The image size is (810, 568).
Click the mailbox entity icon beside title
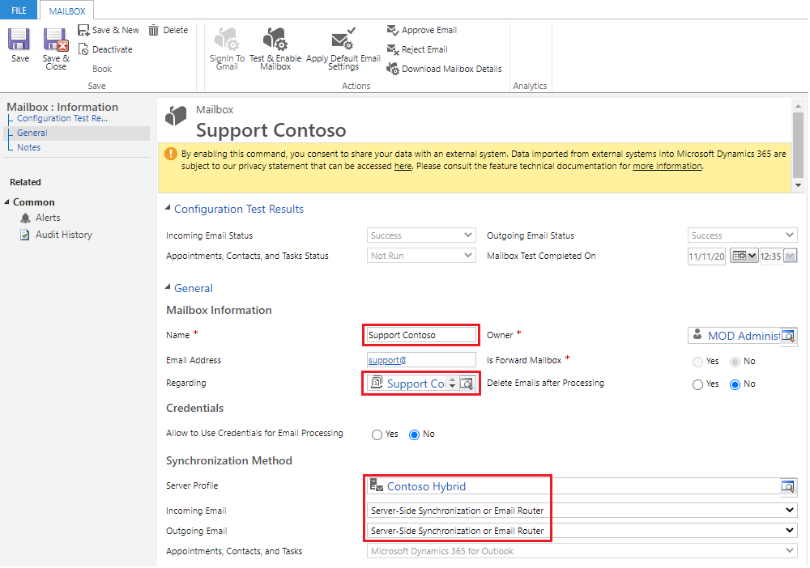(176, 116)
